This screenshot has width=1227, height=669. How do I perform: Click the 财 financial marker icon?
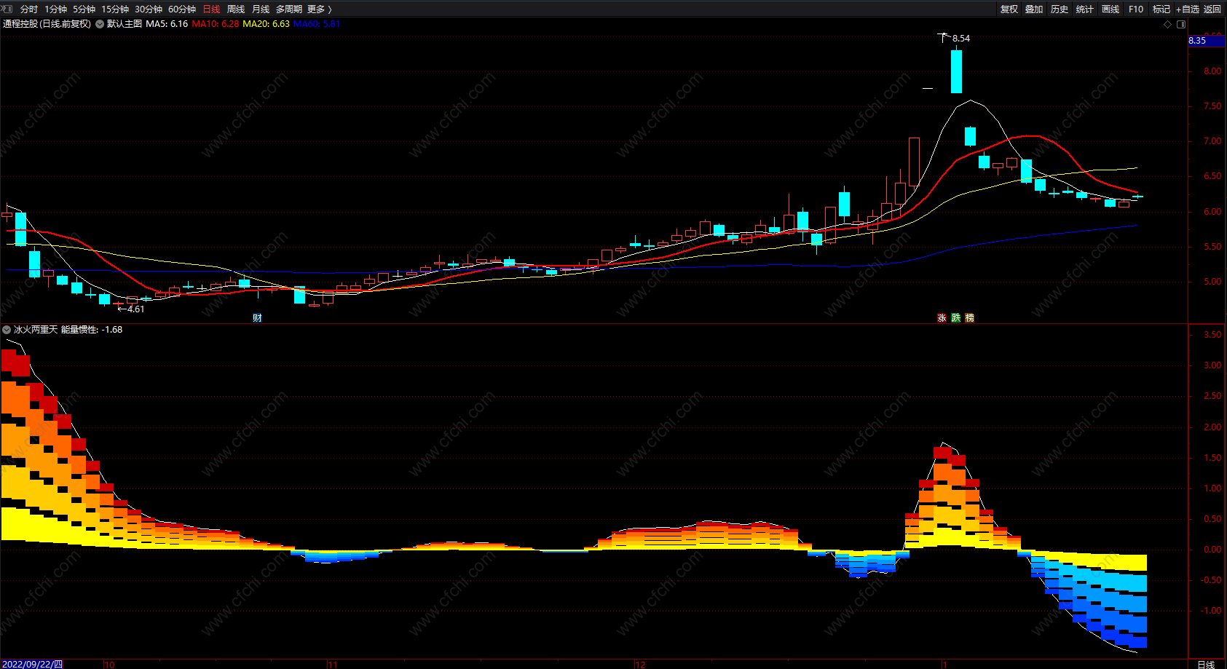[x=257, y=318]
